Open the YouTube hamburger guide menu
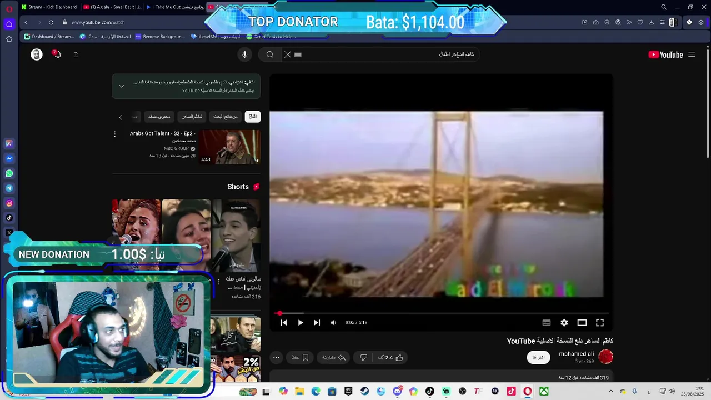Screen dimensions: 711x400 click(692, 54)
